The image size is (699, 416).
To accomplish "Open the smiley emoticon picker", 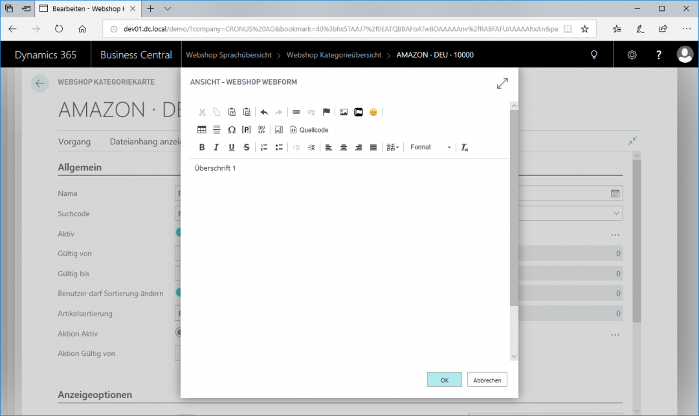I will click(x=373, y=112).
